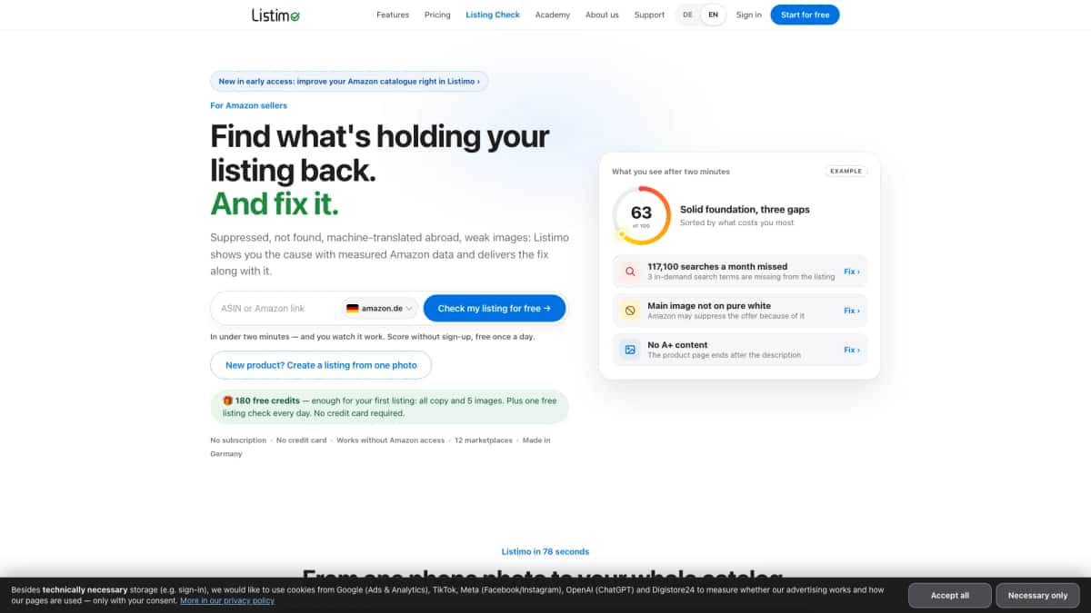Accept all cookies
The height and width of the screenshot is (613, 1091).
pos(950,596)
